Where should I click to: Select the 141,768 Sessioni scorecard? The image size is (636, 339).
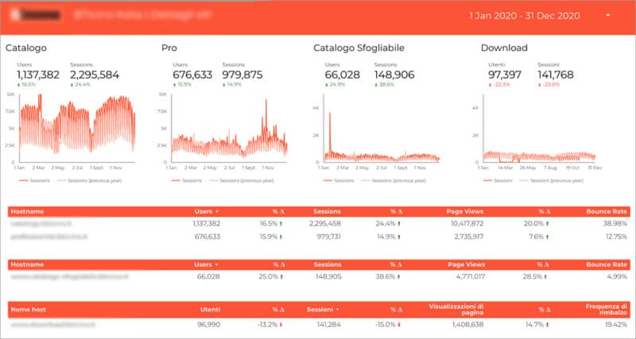555,75
